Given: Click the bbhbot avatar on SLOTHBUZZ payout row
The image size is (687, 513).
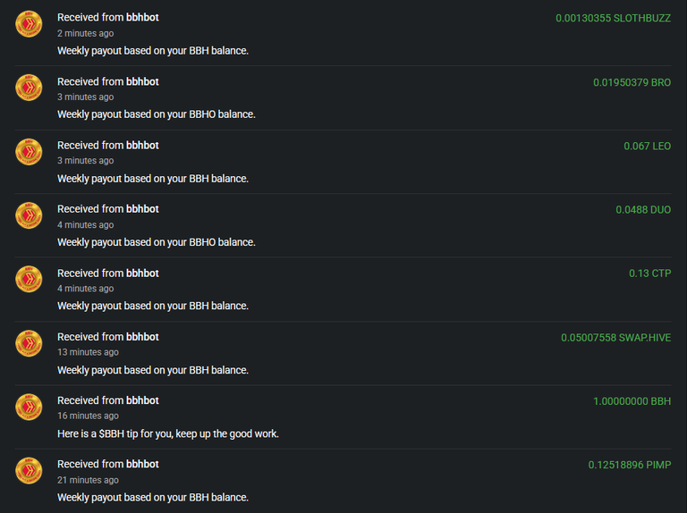Looking at the screenshot, I should pyautogui.click(x=29, y=23).
